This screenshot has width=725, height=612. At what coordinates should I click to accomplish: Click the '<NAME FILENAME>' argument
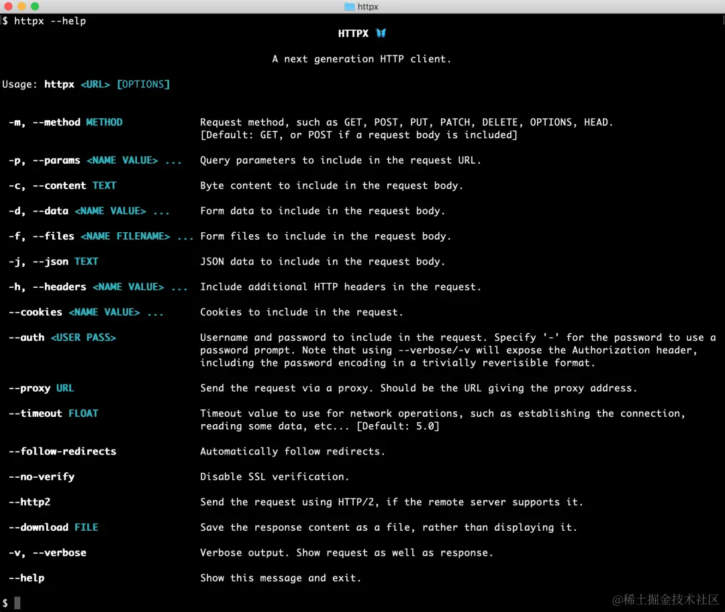pos(126,236)
